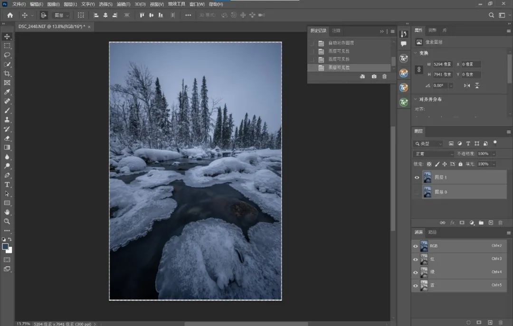
Task: Open the 图像(I) menu
Action: [x=53, y=4]
